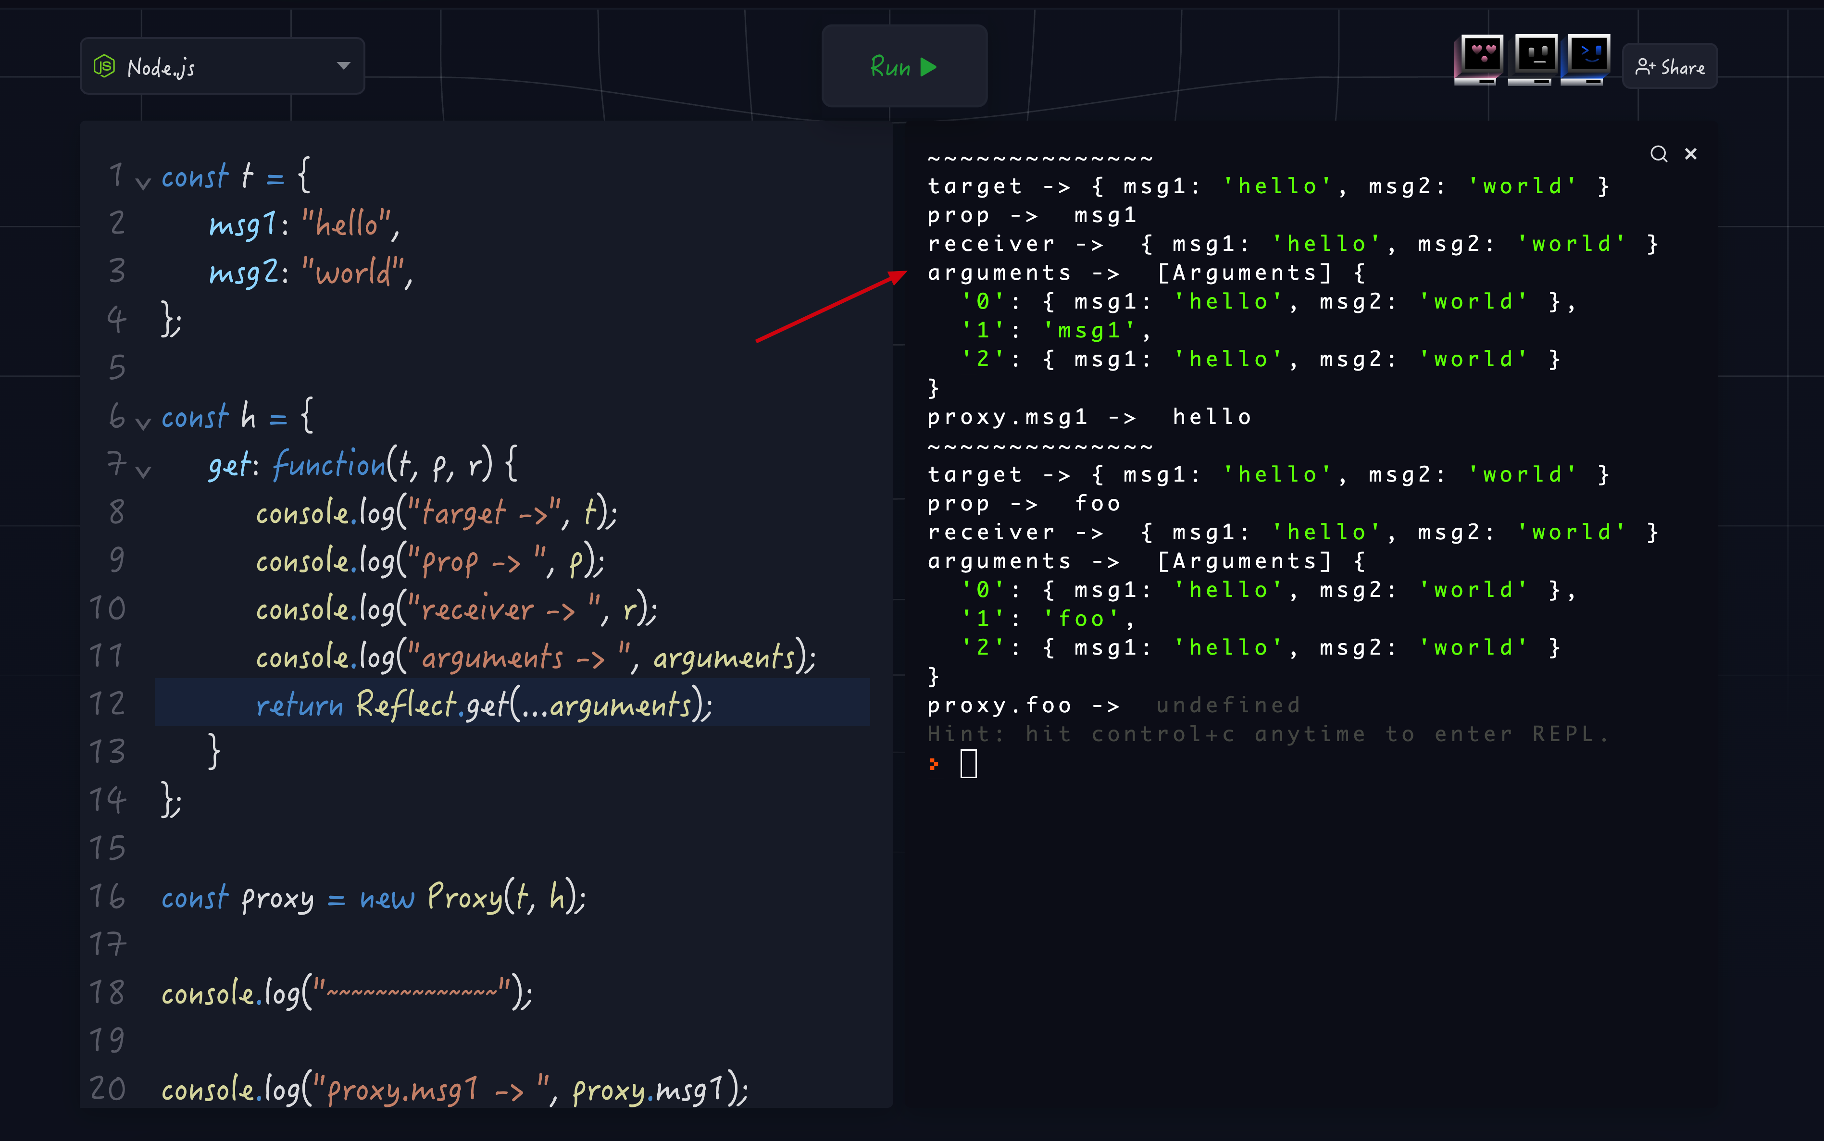Collapse the const h fold chevron
Viewport: 1824px width, 1141px height.
pyautogui.click(x=143, y=423)
